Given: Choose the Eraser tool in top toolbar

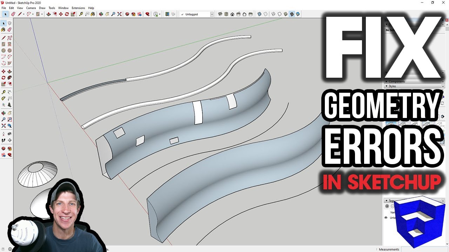Looking at the screenshot, I should (x=13, y=14).
